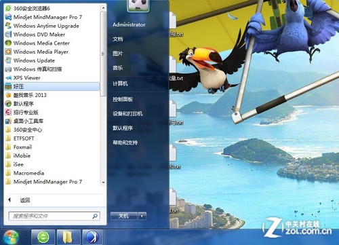Open the green 360 browser taskbar icon
This screenshot has width=339, height=245.
click(43, 238)
